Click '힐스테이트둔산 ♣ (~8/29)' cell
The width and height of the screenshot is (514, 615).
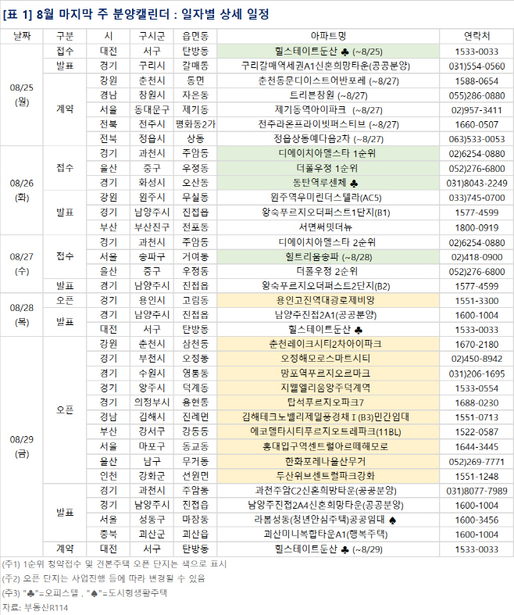coord(328,549)
